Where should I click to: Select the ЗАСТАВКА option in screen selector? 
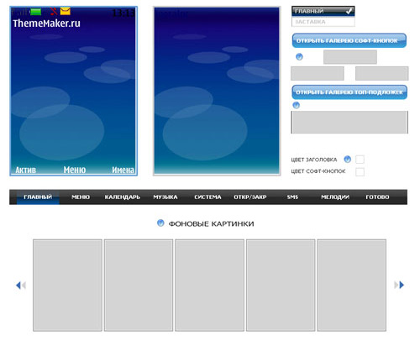click(x=323, y=22)
